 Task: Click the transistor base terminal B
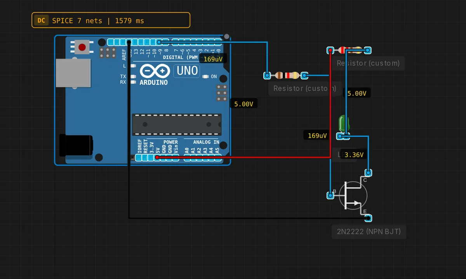point(330,196)
